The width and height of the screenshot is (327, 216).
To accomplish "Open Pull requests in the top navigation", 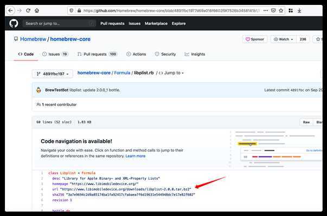I will pos(112,23).
